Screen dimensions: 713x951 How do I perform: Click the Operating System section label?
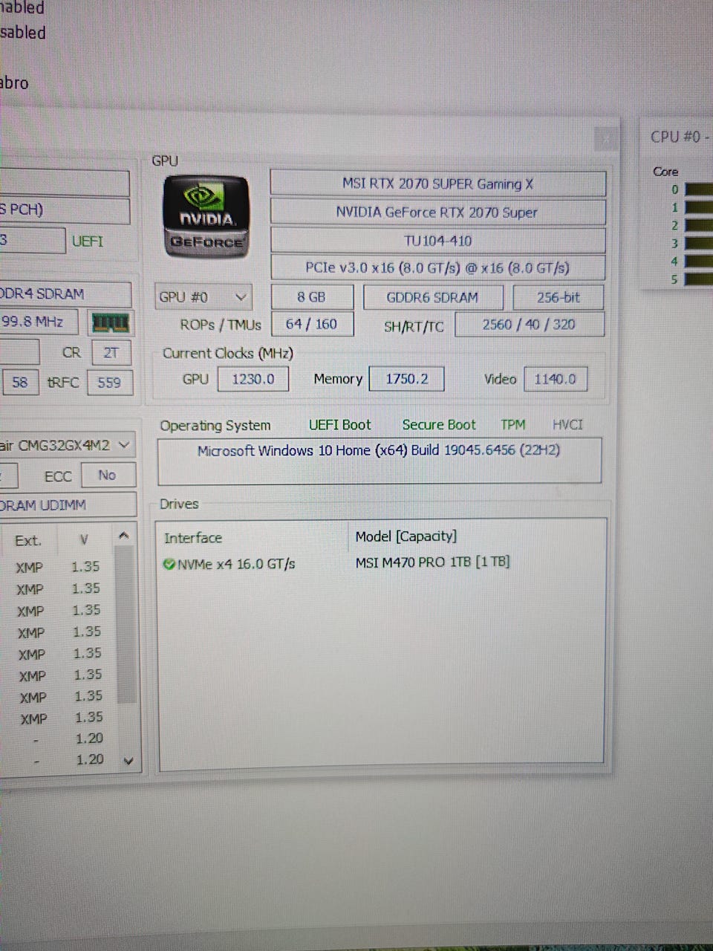click(x=215, y=426)
